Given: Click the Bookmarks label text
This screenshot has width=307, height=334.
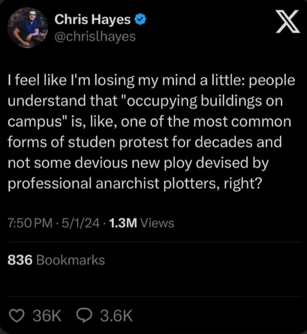Looking at the screenshot, I should pyautogui.click(x=71, y=260).
